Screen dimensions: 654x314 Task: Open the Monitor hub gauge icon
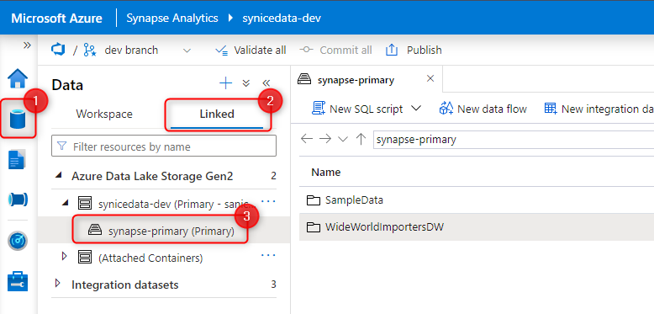(x=18, y=241)
